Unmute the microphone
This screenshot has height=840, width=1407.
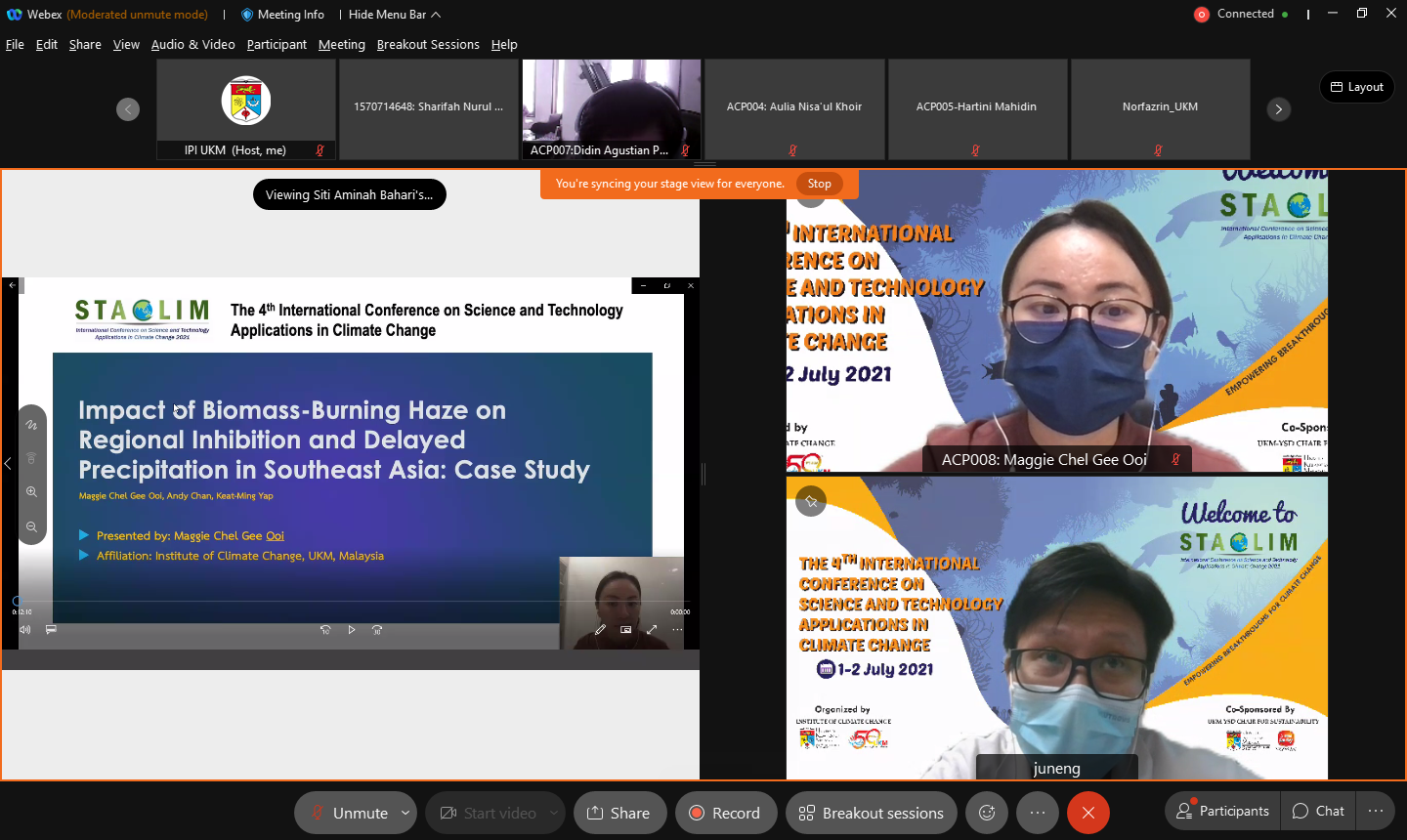[x=348, y=813]
